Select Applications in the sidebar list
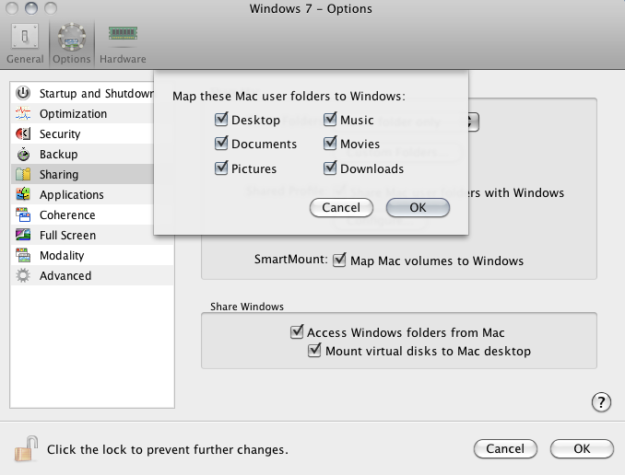 point(83,194)
